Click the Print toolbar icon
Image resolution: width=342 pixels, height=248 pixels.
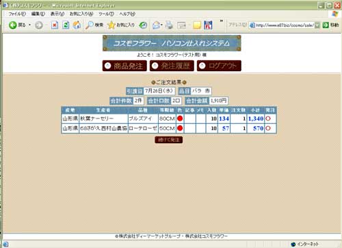pyautogui.click(x=169, y=25)
